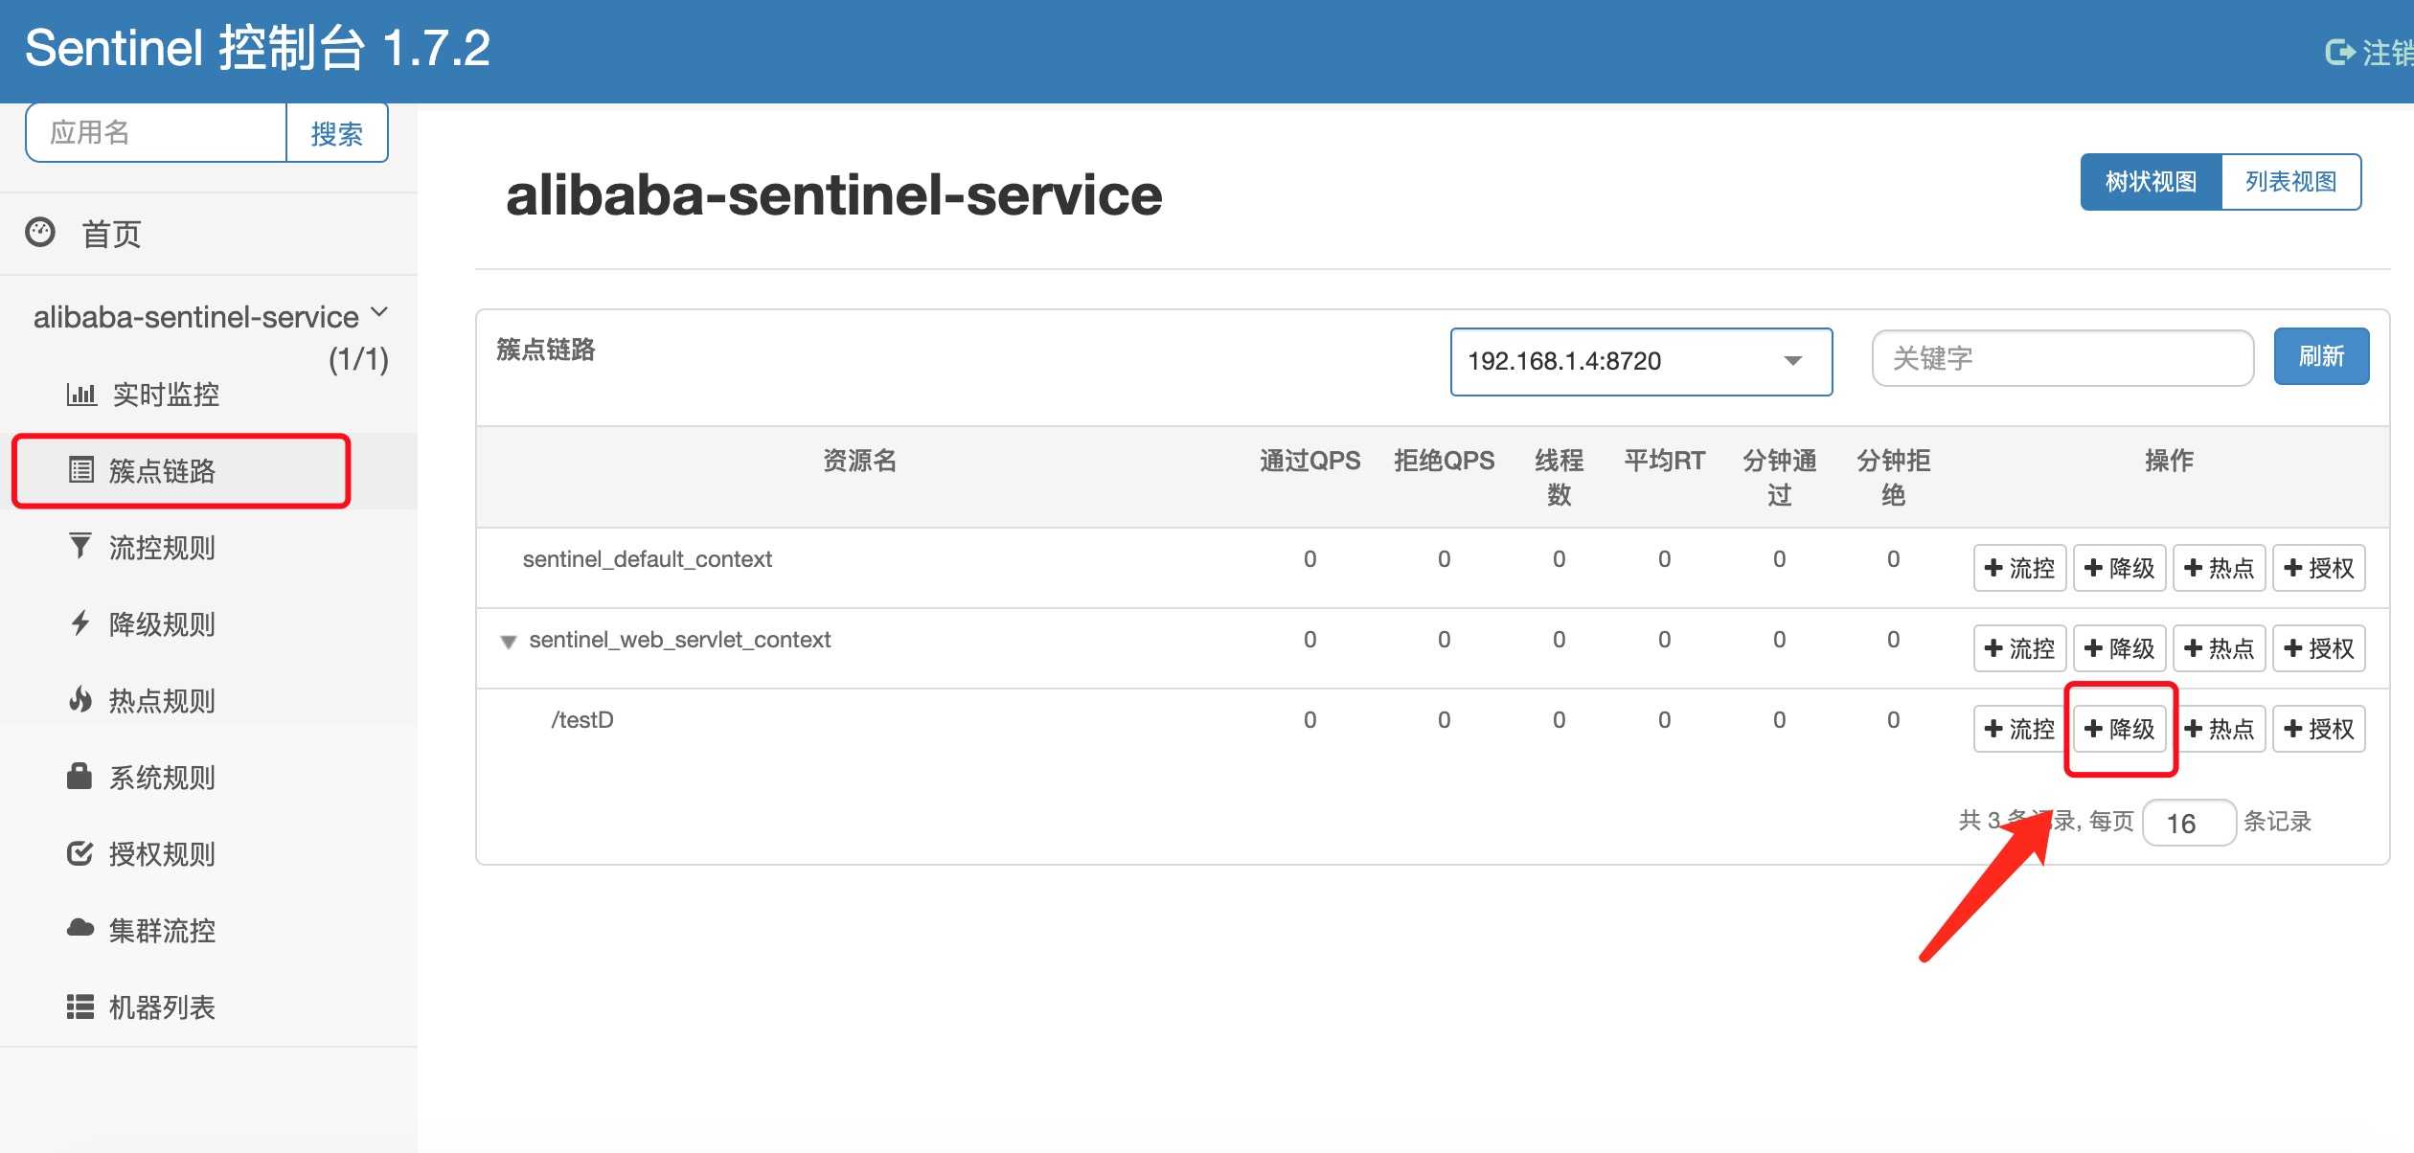Open 实时监控 in the sidebar

(166, 395)
